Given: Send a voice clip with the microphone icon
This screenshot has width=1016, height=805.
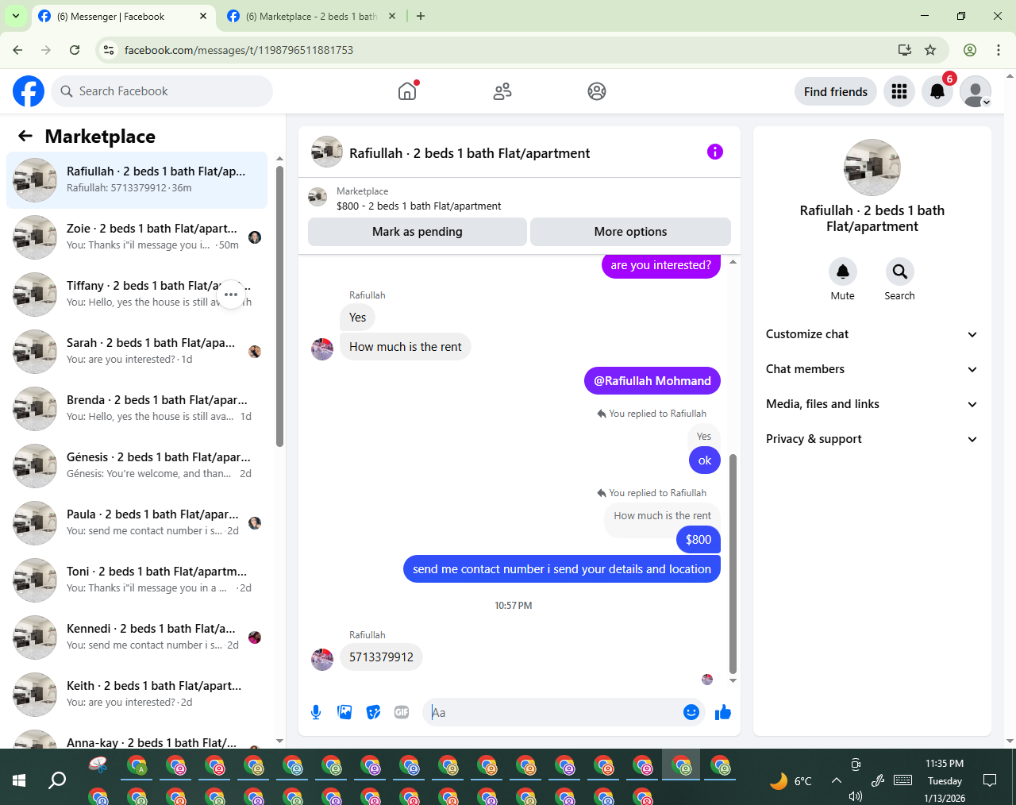Looking at the screenshot, I should click(316, 712).
